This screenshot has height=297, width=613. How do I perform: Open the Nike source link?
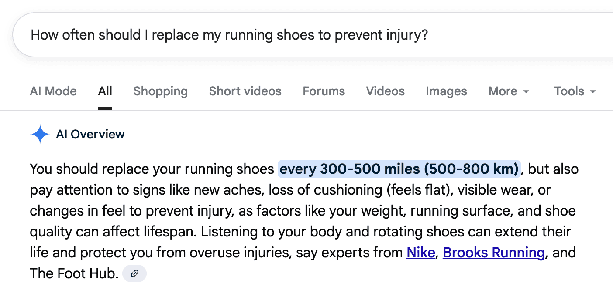421,253
